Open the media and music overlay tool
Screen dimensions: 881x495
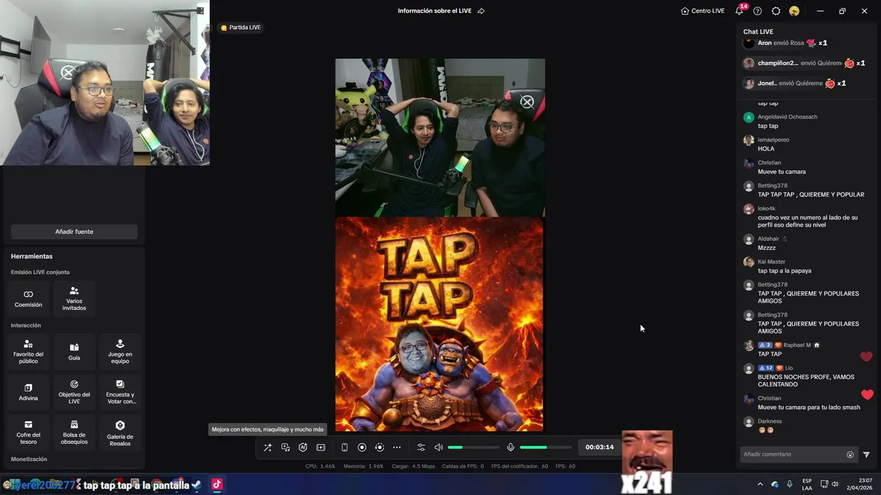pos(286,448)
